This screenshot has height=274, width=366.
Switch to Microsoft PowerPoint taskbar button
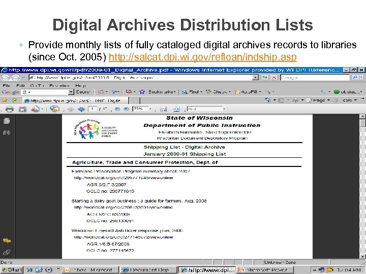(265, 270)
